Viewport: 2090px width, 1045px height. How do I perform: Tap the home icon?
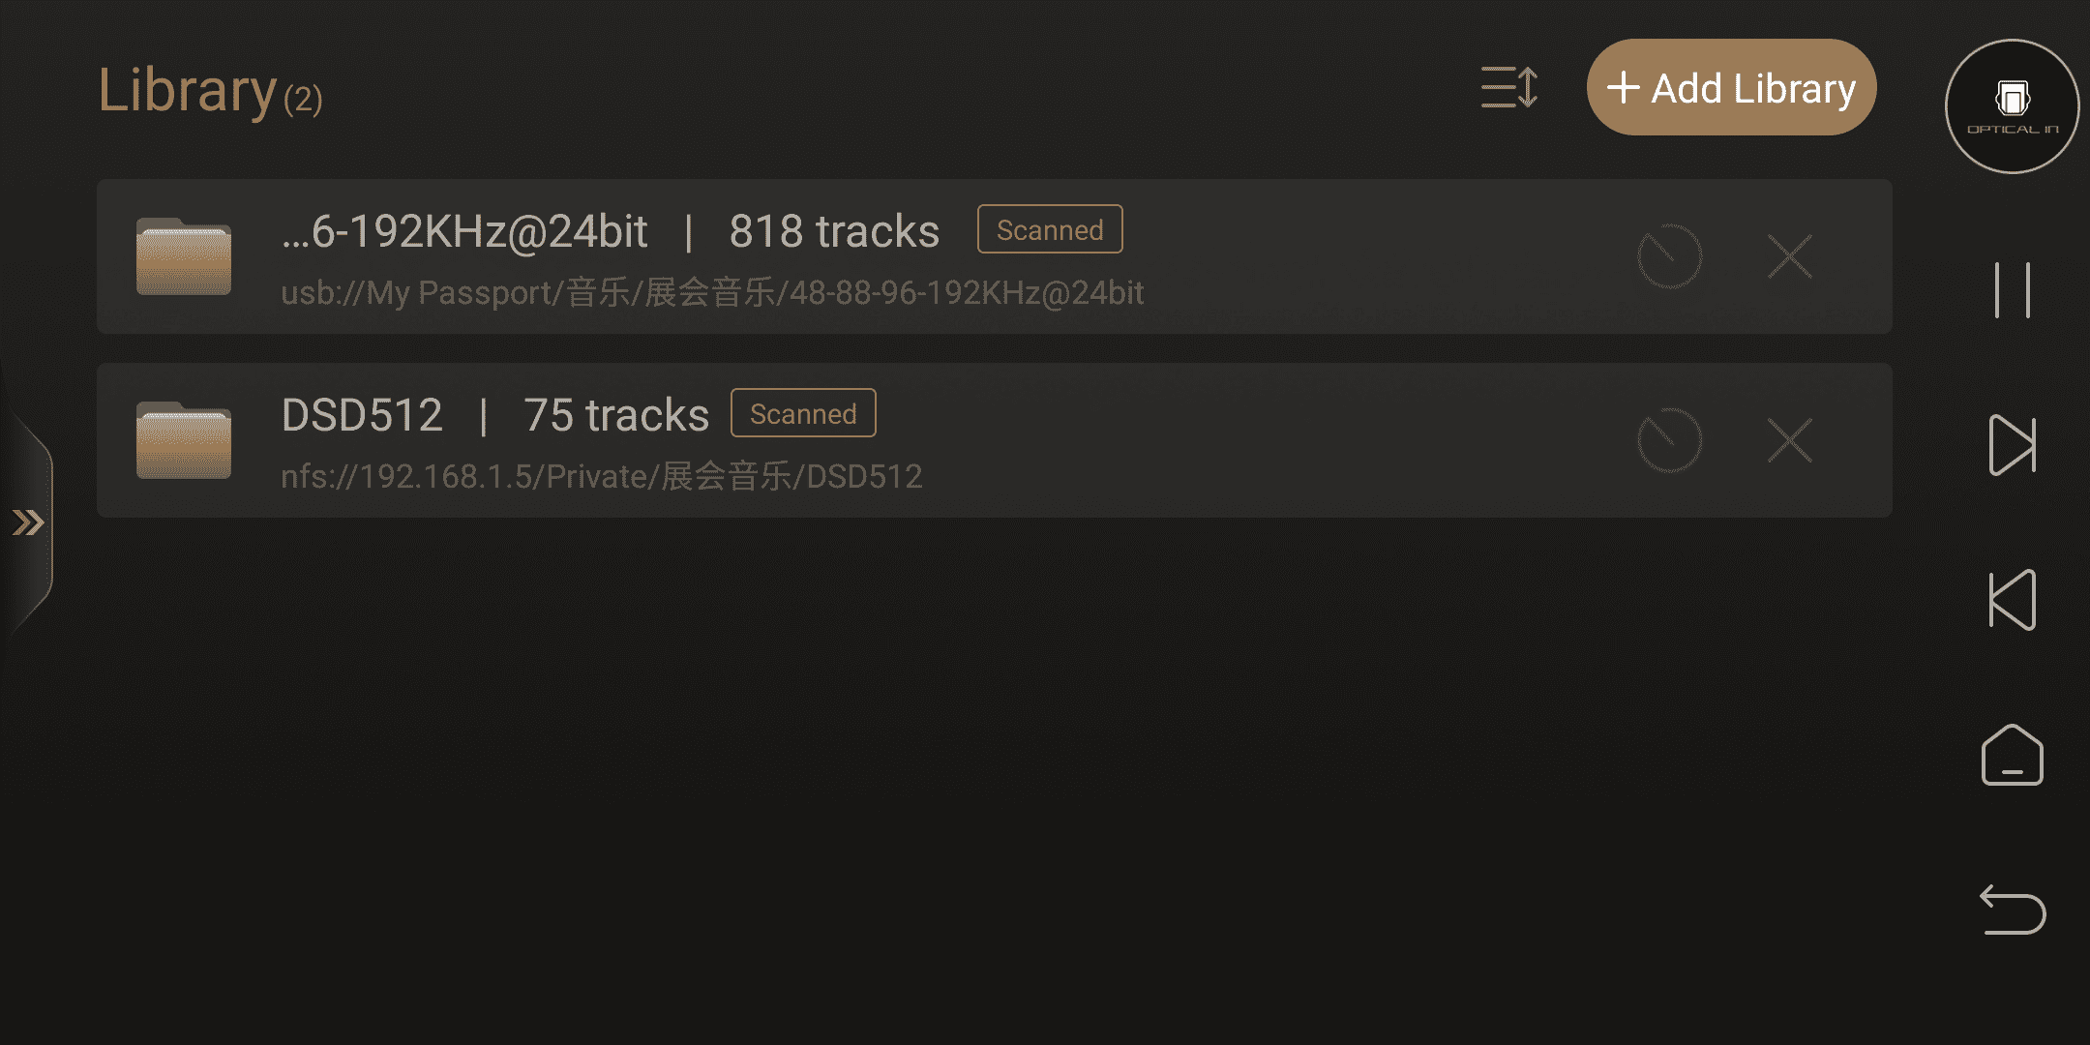[x=2012, y=755]
